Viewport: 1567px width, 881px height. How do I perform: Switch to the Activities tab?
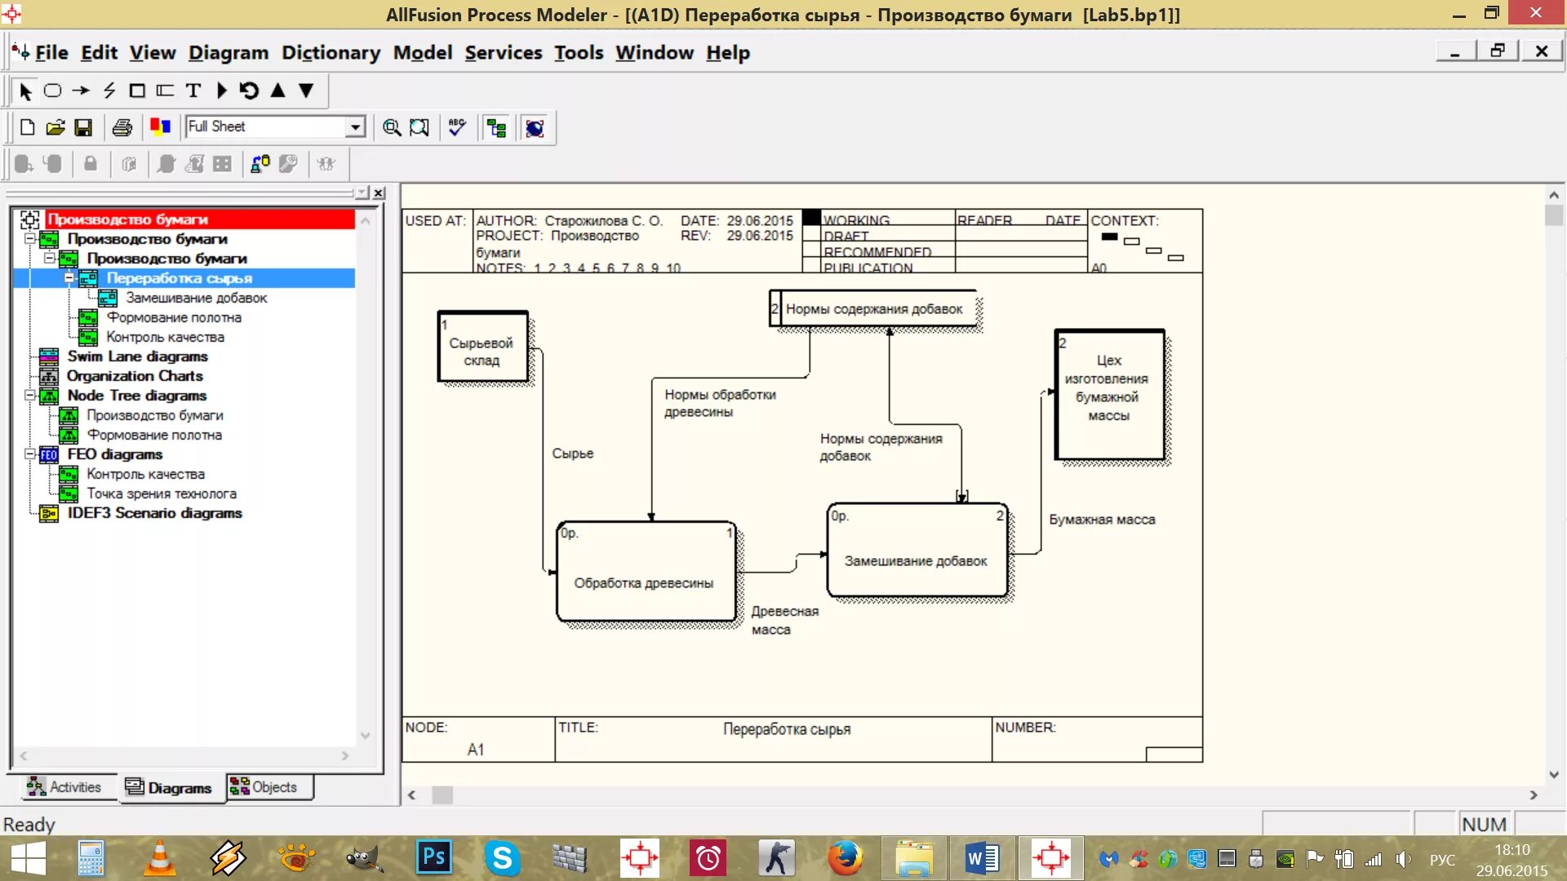tap(65, 787)
